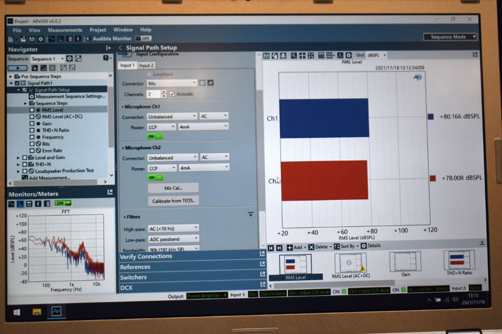
Task: Click the print icon in graph toolbar
Action: pos(284,56)
